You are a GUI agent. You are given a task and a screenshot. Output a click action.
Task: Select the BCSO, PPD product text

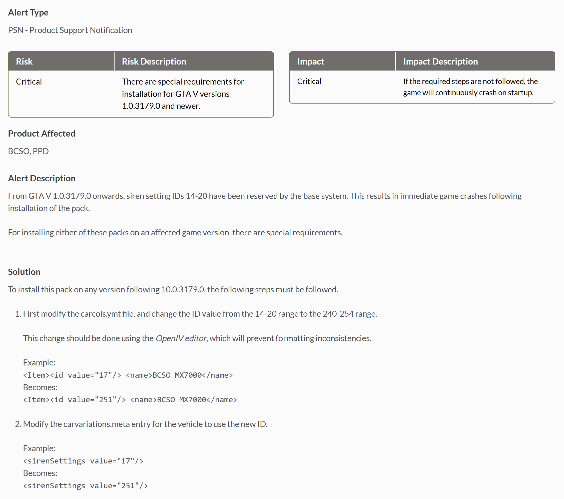[29, 151]
